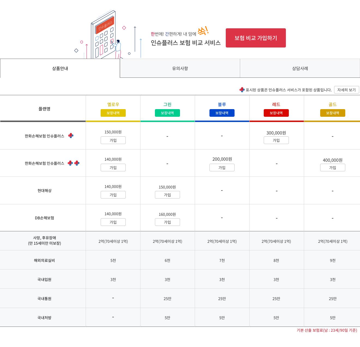Click the 현대해상 row label
Viewport: 360px width, 347px height.
pos(44,190)
